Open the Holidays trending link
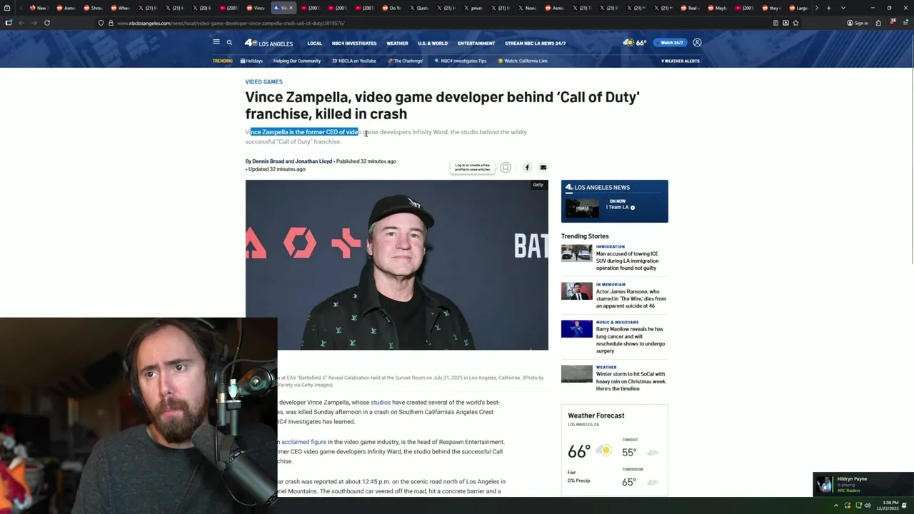The height and width of the screenshot is (514, 914). tap(252, 61)
